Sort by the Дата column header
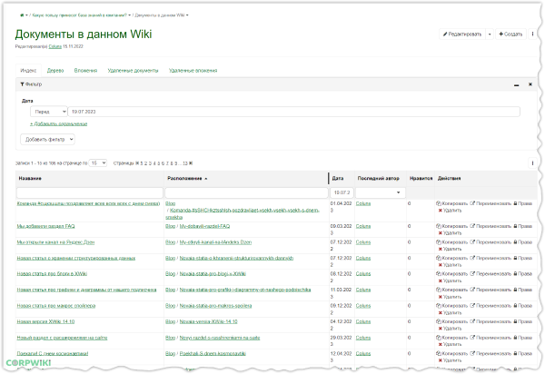Image resolution: width=545 pixels, height=374 pixels. 338,179
